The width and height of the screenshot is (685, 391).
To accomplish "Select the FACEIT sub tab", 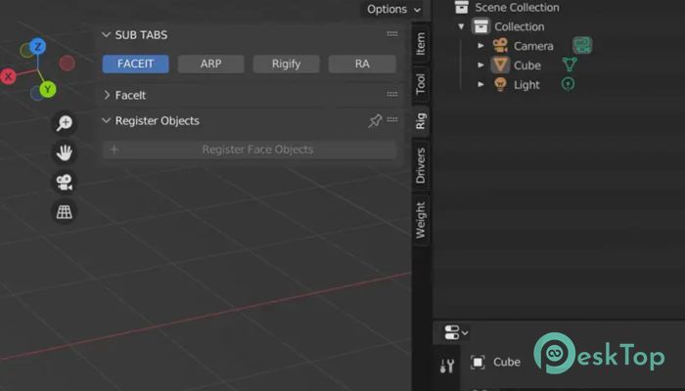I will (135, 64).
